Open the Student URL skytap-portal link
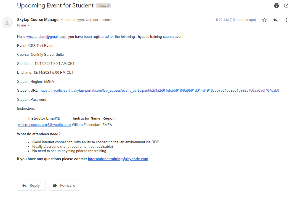This screenshot has height=198, width=290. click(x=159, y=91)
